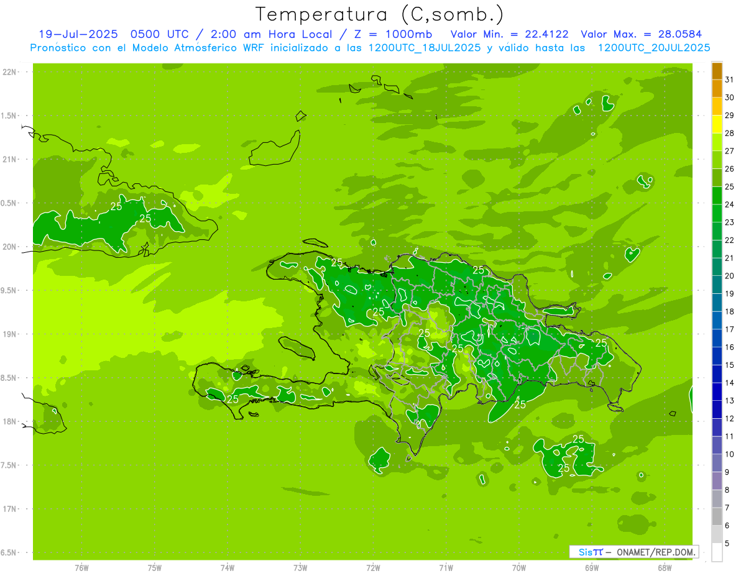Pick the dark blue swatch between legend values 13 and 14
Image resolution: width=746 pixels, height=576 pixels.
pyautogui.click(x=717, y=392)
